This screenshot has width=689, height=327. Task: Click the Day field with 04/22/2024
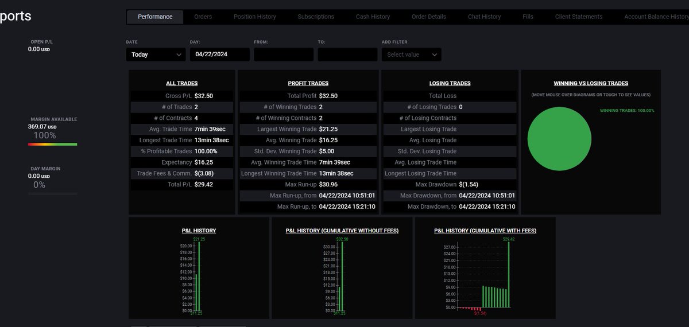click(220, 54)
